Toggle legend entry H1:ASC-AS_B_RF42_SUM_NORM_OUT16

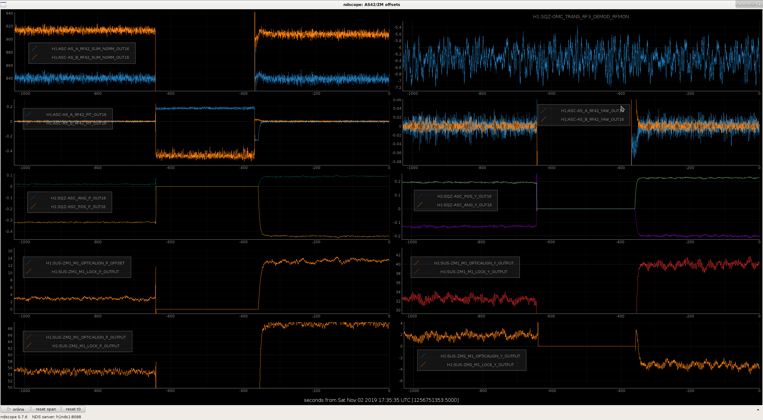[90, 57]
